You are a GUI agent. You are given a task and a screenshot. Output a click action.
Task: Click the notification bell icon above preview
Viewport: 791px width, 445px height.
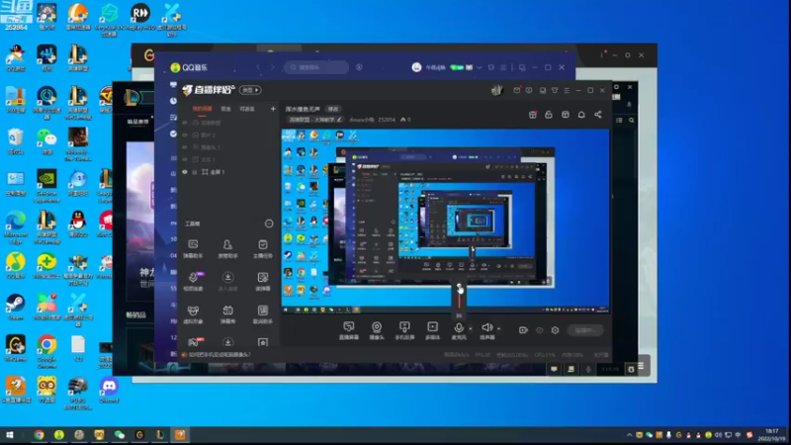coord(581,115)
